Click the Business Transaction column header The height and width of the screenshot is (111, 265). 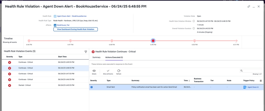199,80
